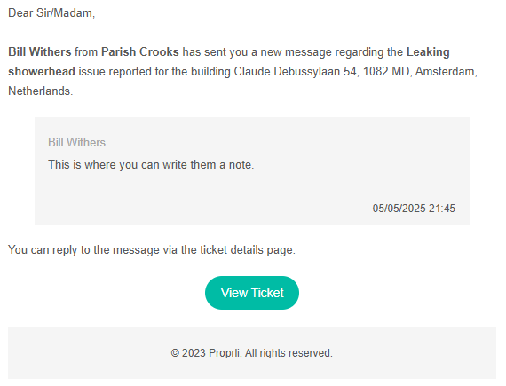506x386 pixels.
Task: Click the phrase 'issue reported for the building'
Action: [154, 71]
